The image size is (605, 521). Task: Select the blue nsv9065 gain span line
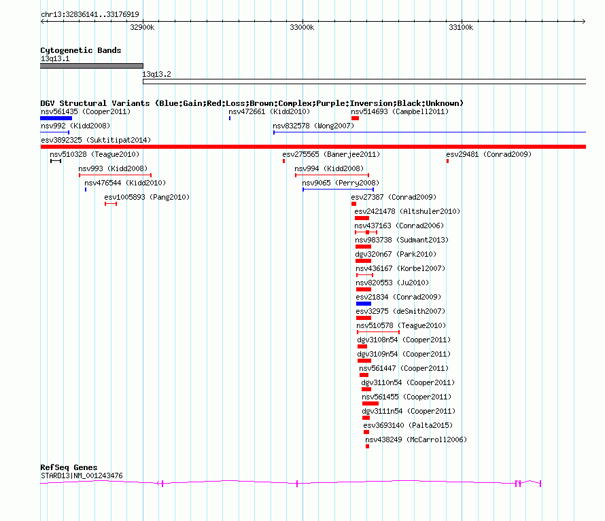point(338,190)
